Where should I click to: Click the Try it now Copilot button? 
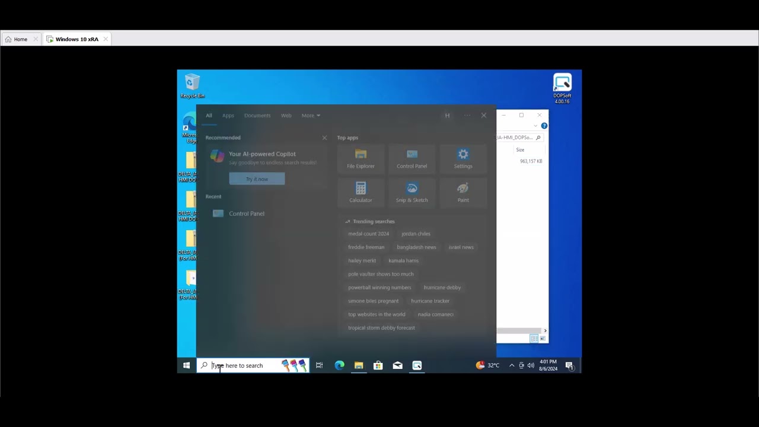pos(257,179)
